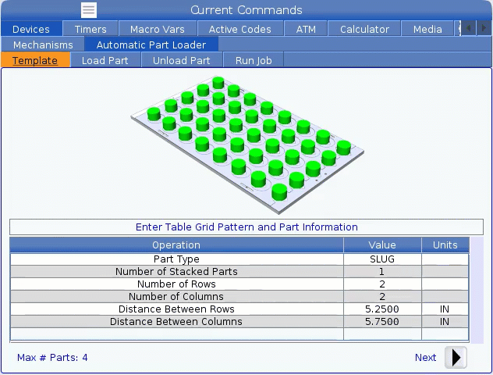This screenshot has width=493, height=375.
Task: Click the Next link text
Action: click(x=425, y=358)
